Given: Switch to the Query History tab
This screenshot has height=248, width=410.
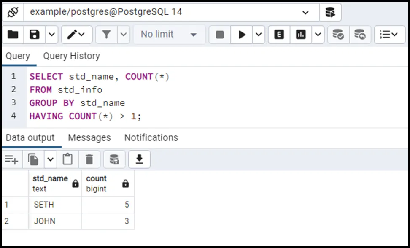Looking at the screenshot, I should (71, 56).
